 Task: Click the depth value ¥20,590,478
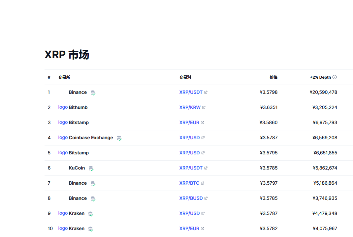click(x=323, y=92)
